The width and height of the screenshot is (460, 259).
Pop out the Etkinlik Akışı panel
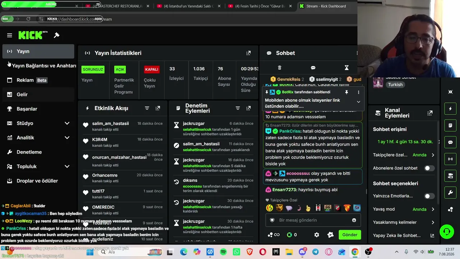point(158,108)
